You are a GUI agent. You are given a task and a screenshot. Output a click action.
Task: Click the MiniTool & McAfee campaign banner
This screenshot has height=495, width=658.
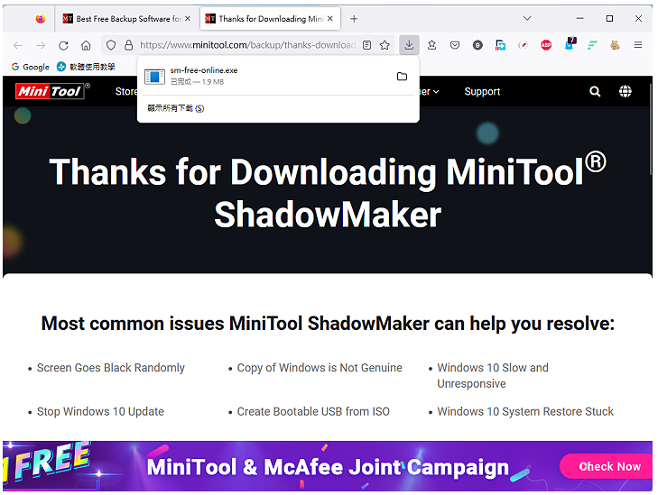click(328, 466)
